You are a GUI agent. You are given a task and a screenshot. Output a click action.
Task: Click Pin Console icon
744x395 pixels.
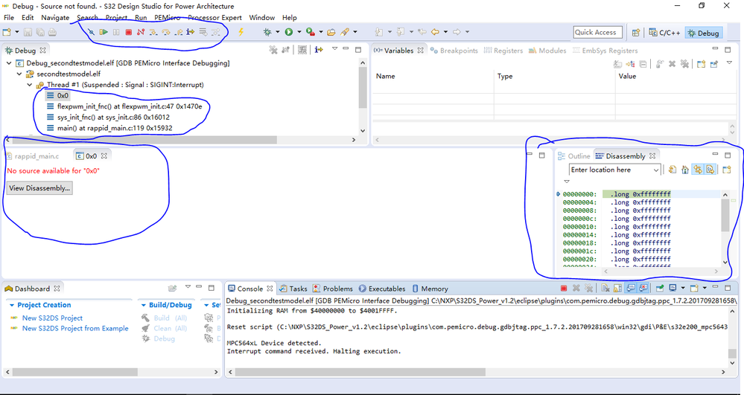660,289
